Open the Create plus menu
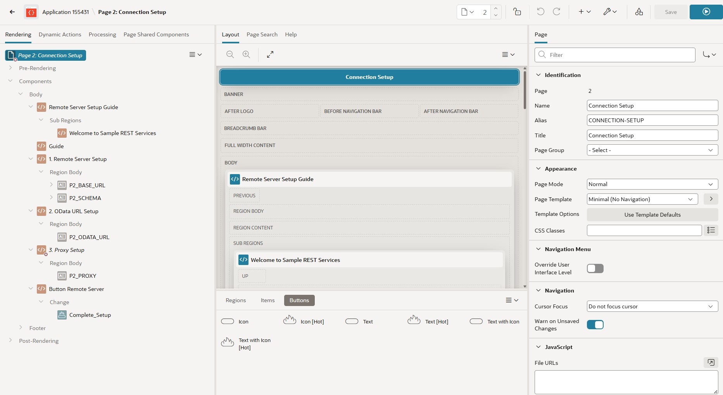This screenshot has width=723, height=395. pos(584,12)
